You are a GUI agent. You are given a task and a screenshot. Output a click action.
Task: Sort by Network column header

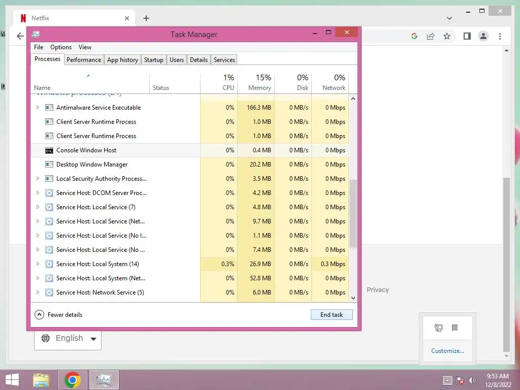tap(330, 82)
